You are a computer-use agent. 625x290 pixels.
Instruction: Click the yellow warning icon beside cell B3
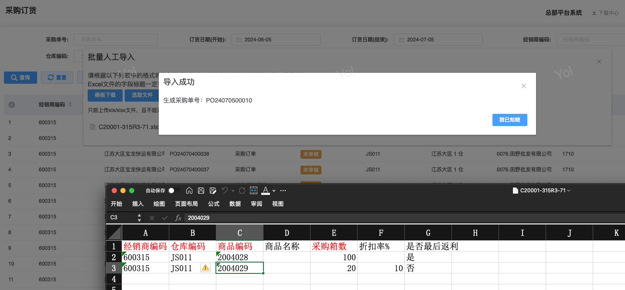tap(205, 268)
